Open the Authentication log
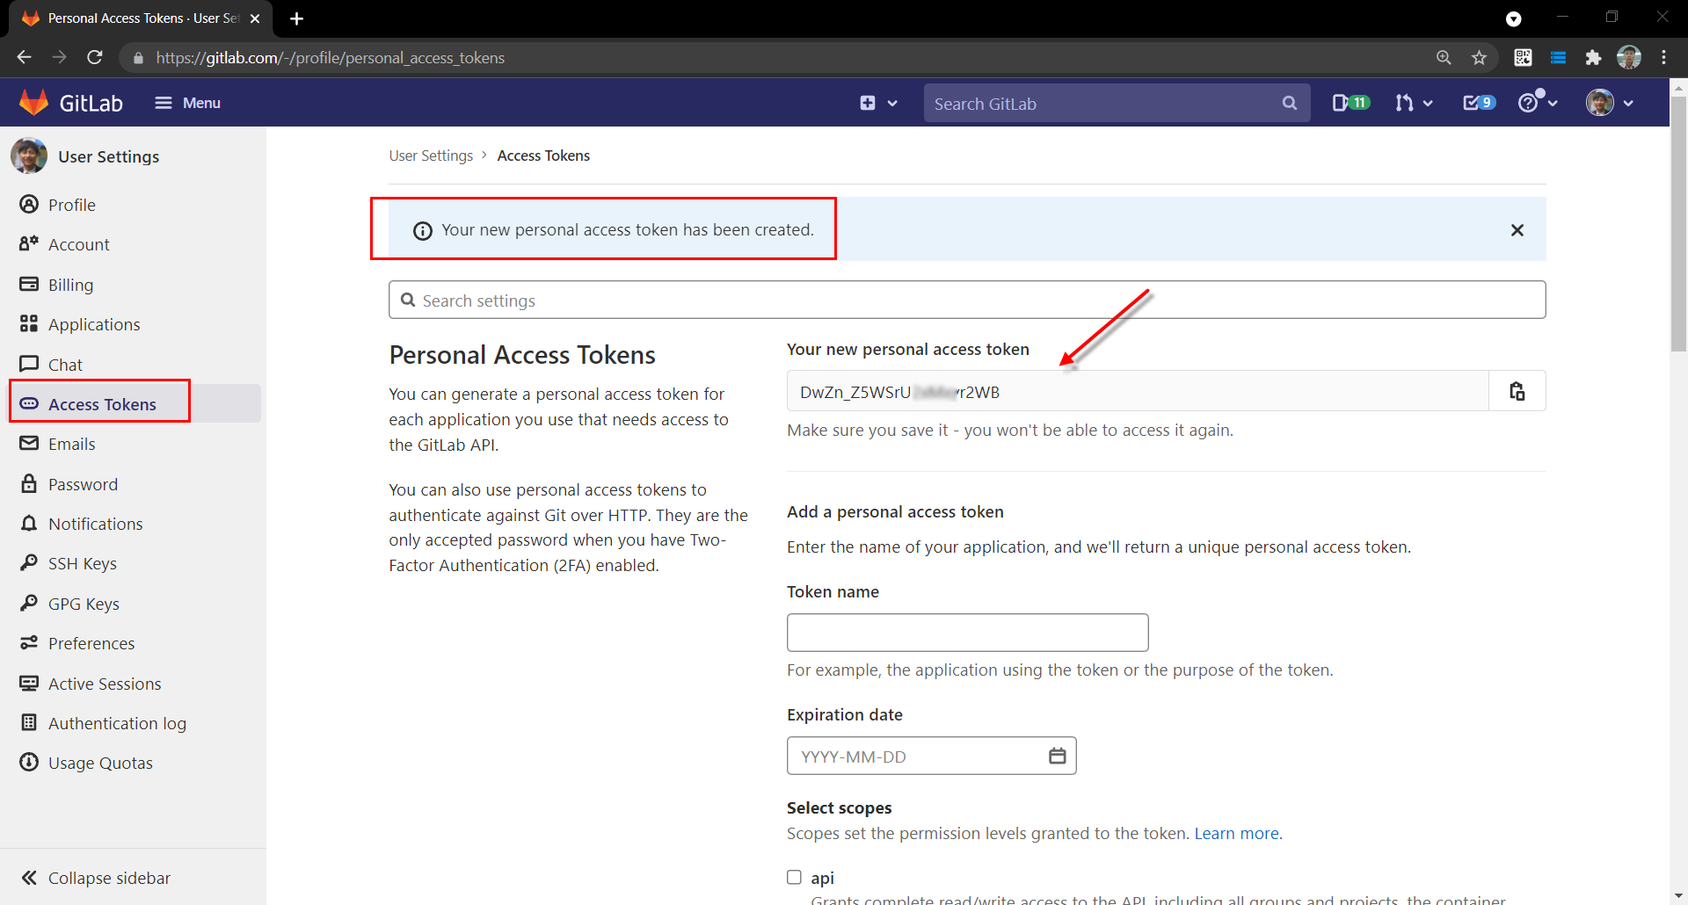Image resolution: width=1688 pixels, height=905 pixels. point(117,723)
